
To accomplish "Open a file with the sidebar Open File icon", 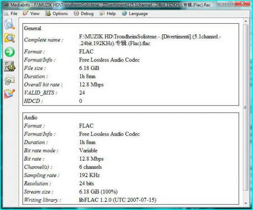I will (9, 24).
